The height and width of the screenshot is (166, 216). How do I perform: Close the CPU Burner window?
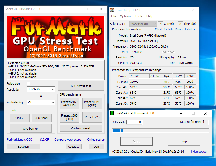206,113
